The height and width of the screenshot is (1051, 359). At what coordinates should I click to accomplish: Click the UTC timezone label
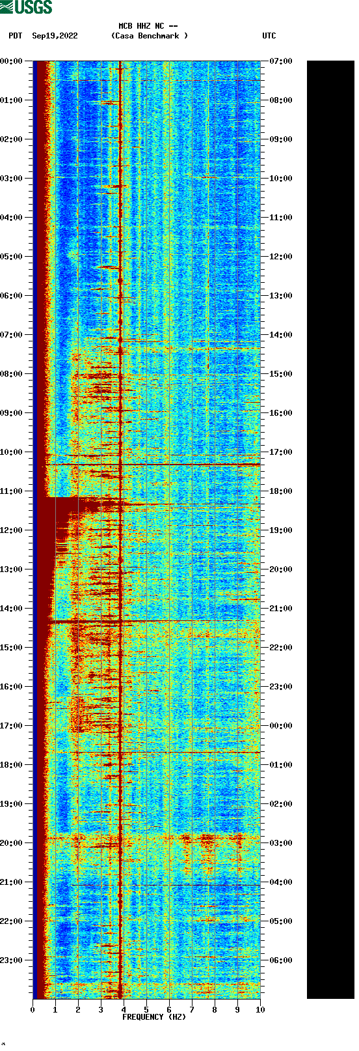(269, 36)
